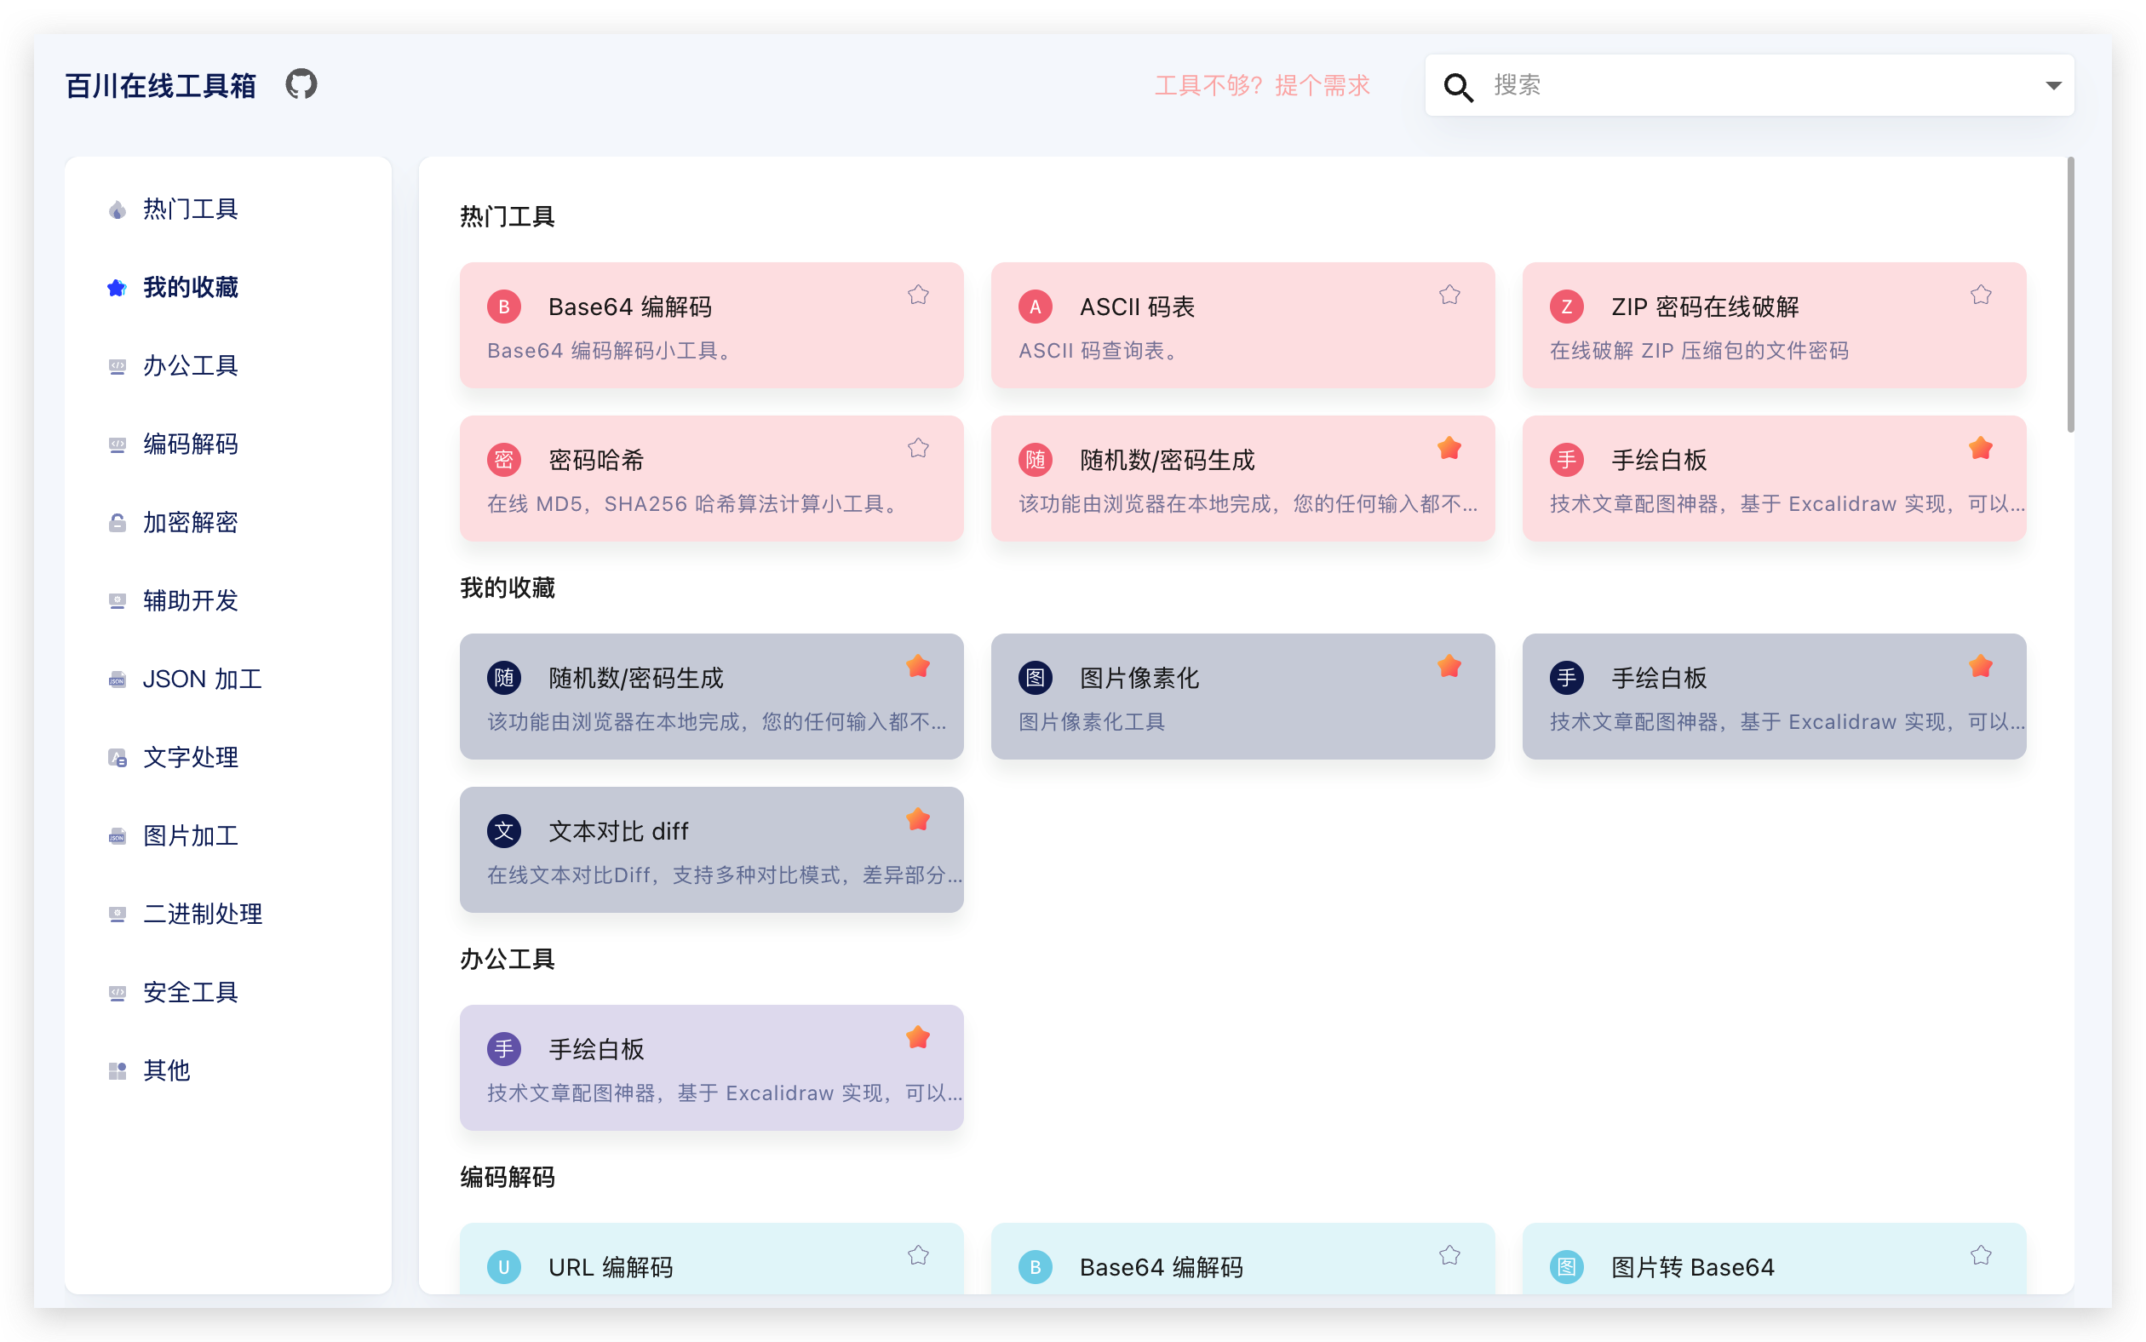The width and height of the screenshot is (2146, 1342).
Task: Click the B badge on Base64 编解码 card
Action: pyautogui.click(x=503, y=307)
